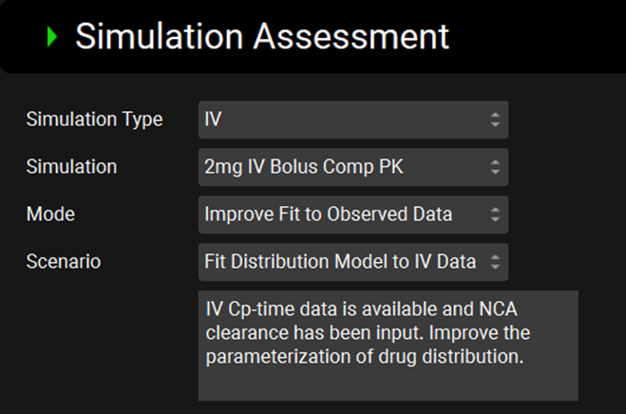The image size is (626, 414).
Task: Click the up-down arrows icon on Simulation field
Action: click(494, 167)
